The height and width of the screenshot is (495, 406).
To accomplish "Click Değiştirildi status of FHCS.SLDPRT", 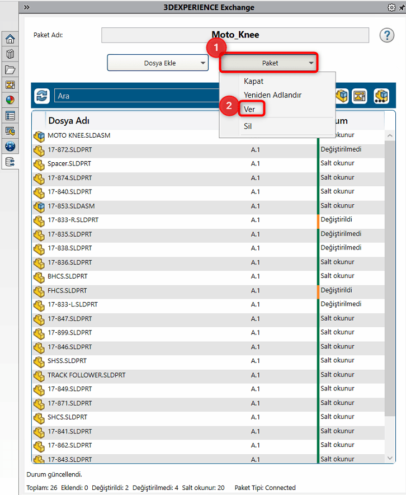I will 336,290.
